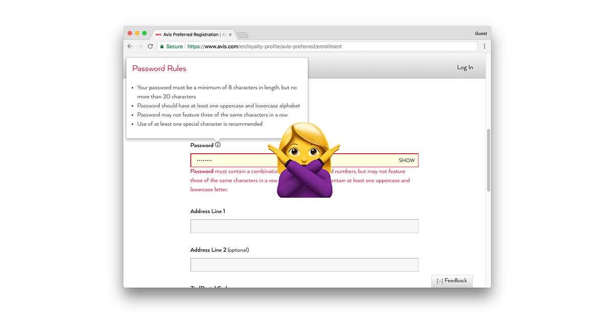Click the rule about three same characters

pos(212,115)
